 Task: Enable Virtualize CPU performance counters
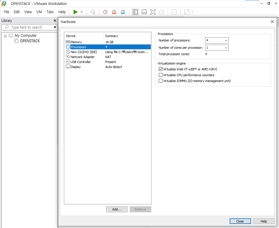click(x=161, y=75)
